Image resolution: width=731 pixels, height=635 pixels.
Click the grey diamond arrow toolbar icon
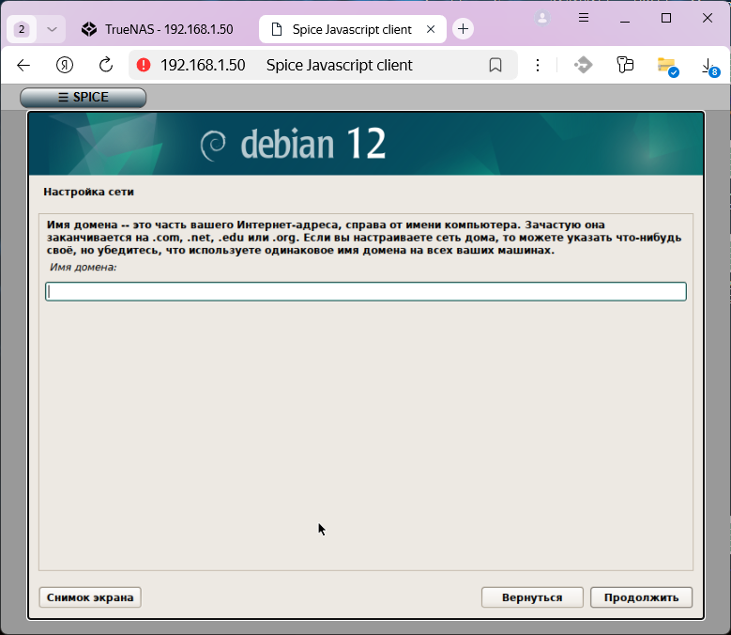(584, 65)
